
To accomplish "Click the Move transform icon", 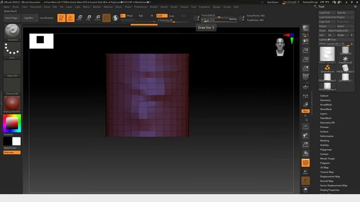I will click(79, 18).
